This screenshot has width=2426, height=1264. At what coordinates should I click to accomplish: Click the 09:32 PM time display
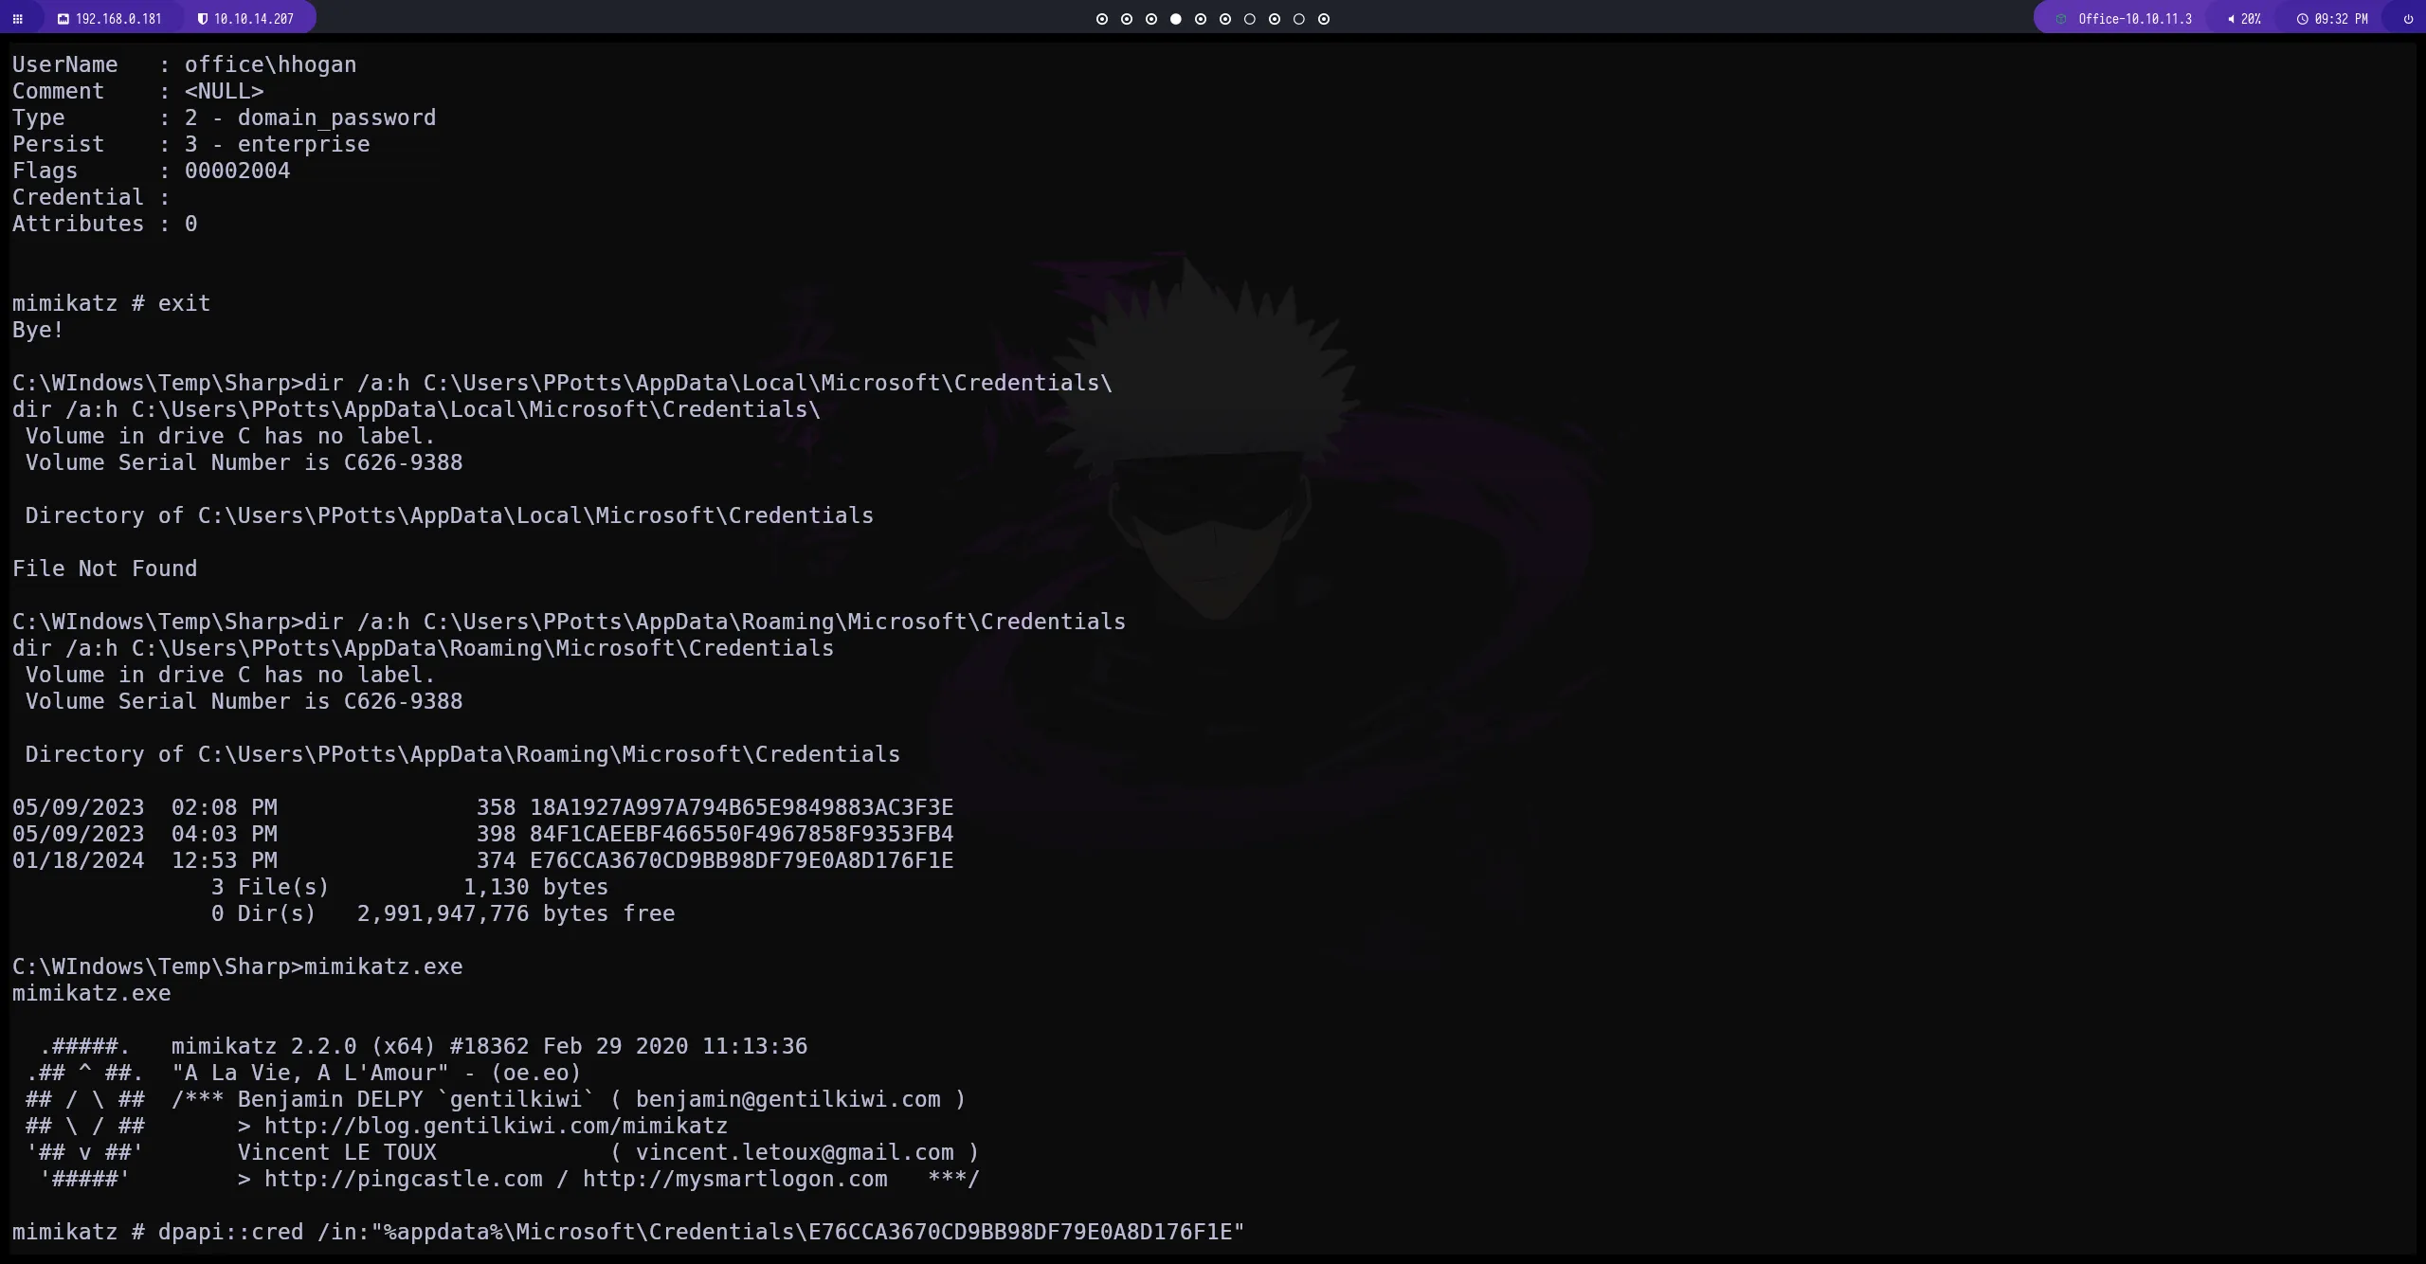click(2341, 19)
